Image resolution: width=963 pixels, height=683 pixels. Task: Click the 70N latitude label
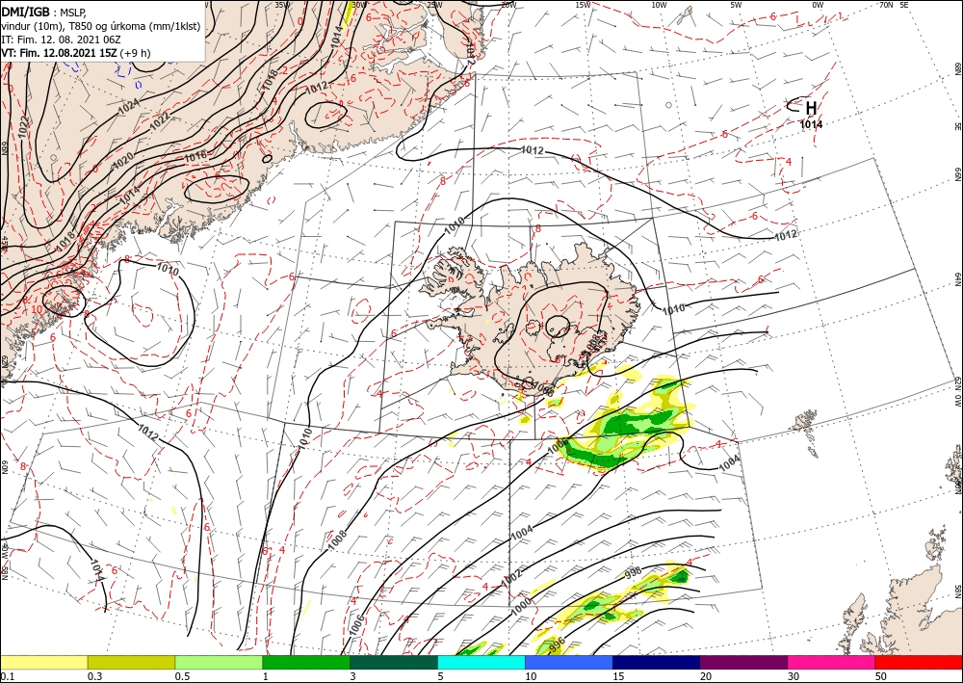click(886, 5)
